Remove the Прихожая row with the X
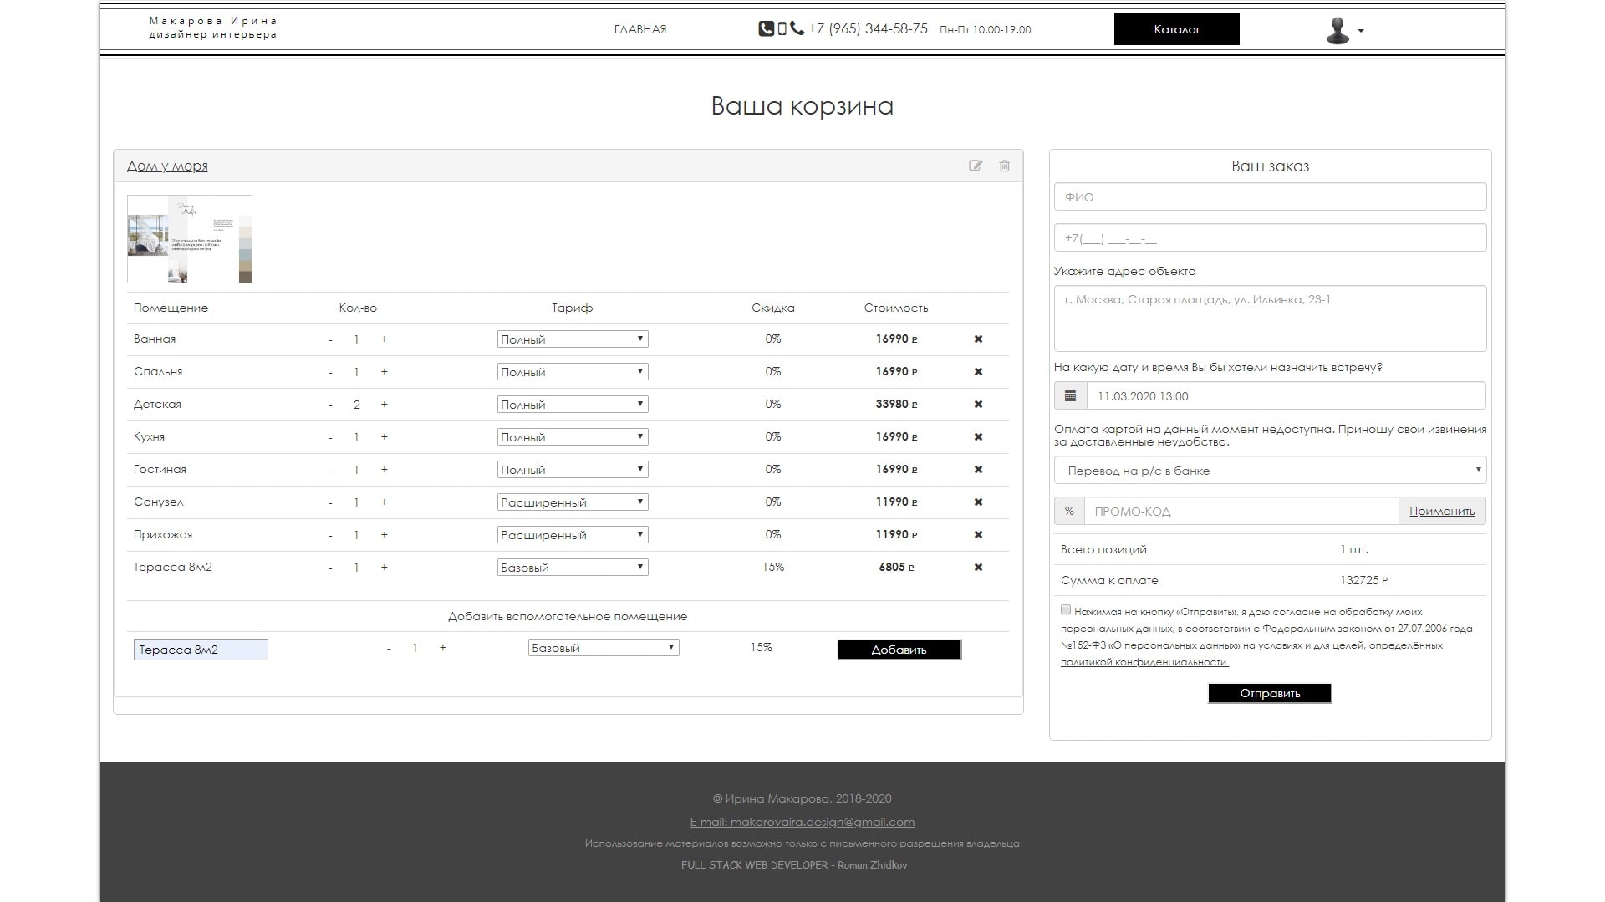Image resolution: width=1605 pixels, height=902 pixels. [x=978, y=535]
